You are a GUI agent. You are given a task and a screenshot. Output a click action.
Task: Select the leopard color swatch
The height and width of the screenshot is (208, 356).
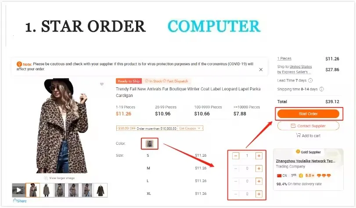coord(149,143)
